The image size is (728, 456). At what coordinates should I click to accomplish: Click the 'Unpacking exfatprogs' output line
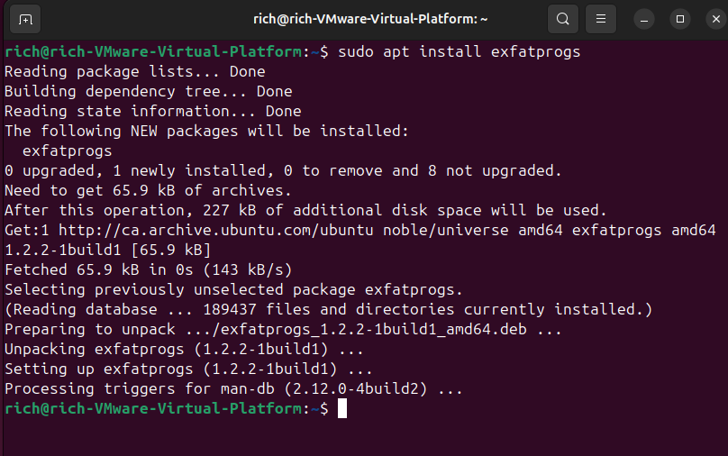184,349
